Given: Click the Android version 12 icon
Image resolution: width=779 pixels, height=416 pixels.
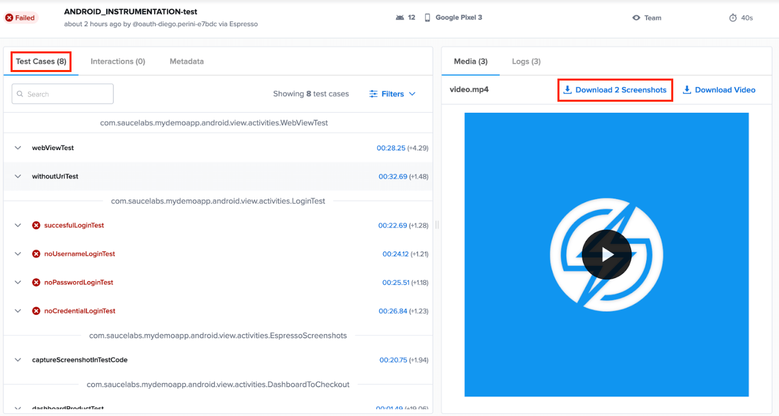Looking at the screenshot, I should (400, 18).
